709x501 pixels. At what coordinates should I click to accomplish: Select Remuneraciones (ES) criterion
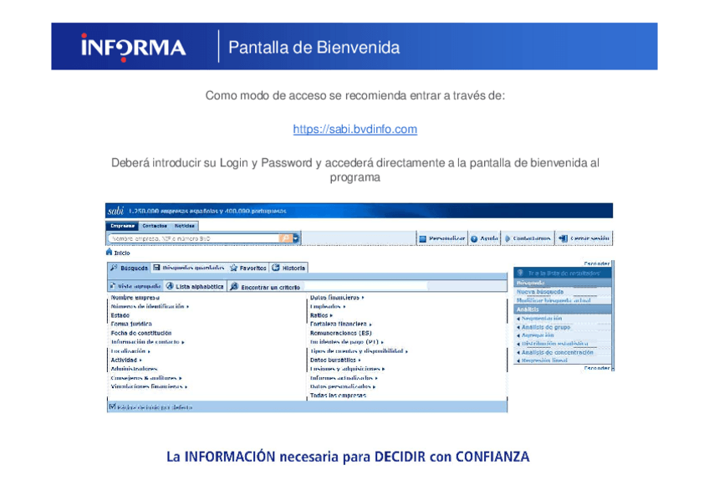(341, 333)
